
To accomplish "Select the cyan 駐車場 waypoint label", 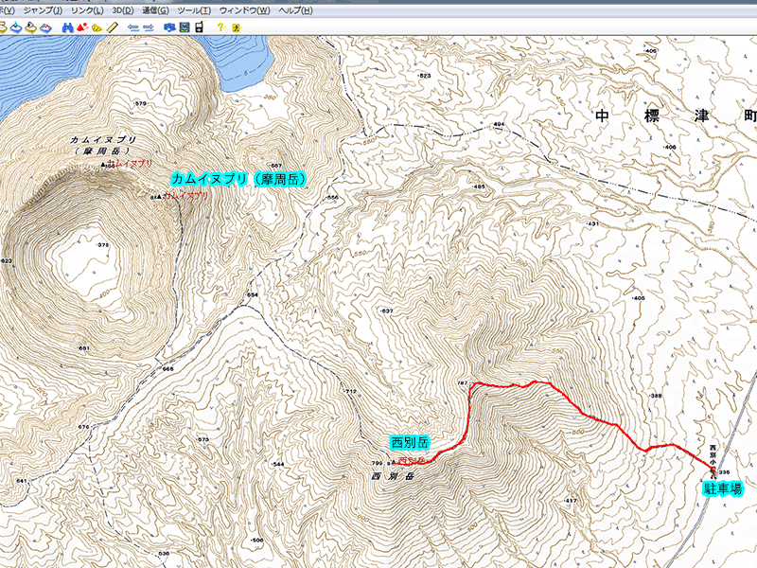I will coord(723,489).
